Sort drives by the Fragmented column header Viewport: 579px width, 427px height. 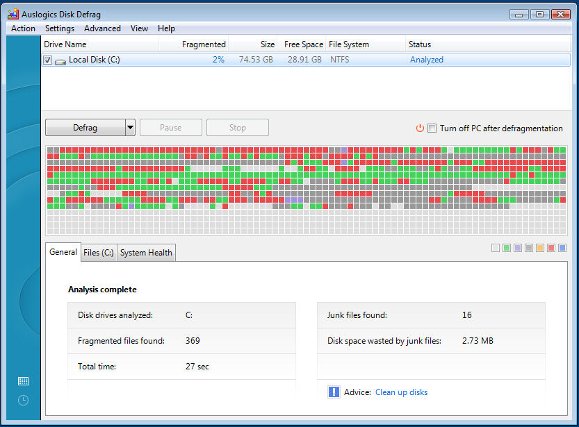click(x=203, y=44)
